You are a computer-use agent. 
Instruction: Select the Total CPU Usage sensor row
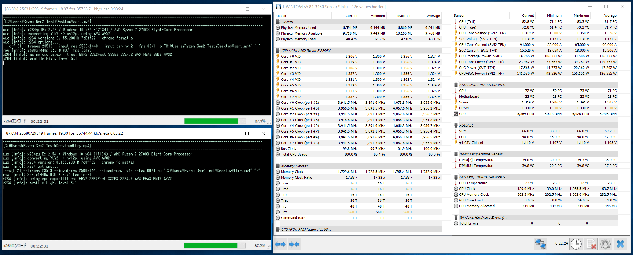click(359, 154)
